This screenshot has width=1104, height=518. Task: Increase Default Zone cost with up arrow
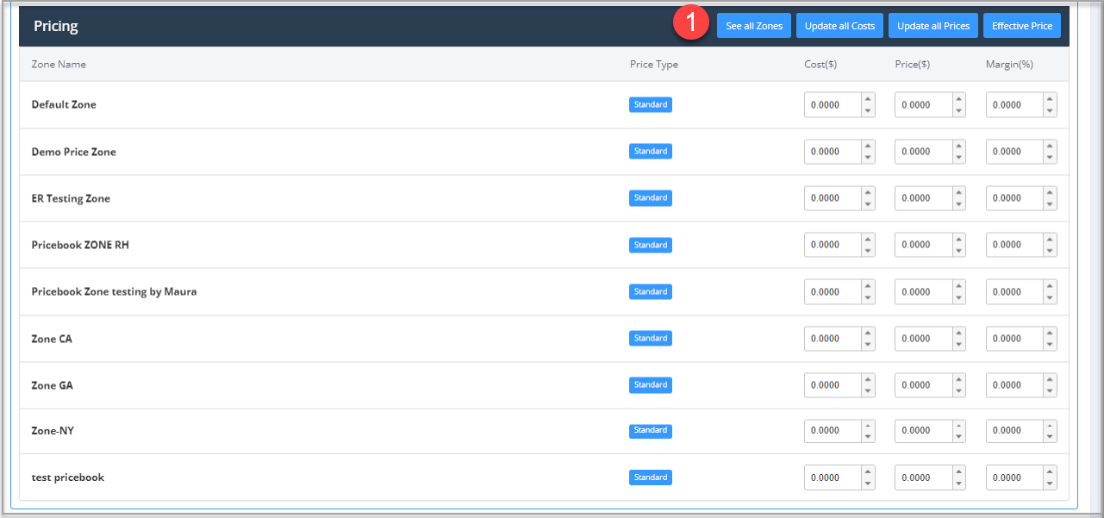tap(868, 99)
